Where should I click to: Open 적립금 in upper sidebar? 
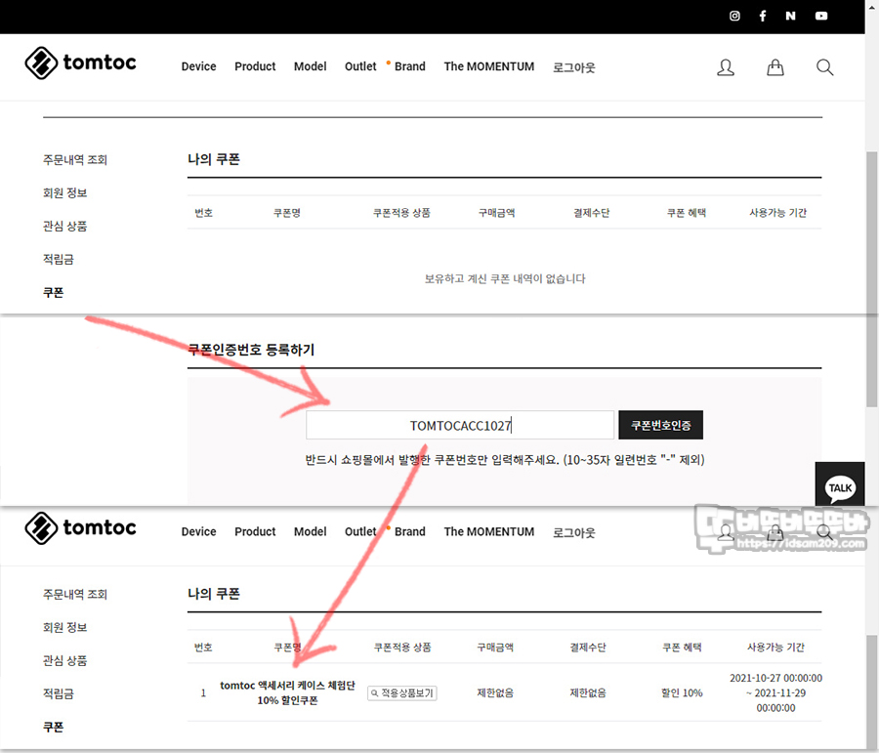pyautogui.click(x=59, y=259)
